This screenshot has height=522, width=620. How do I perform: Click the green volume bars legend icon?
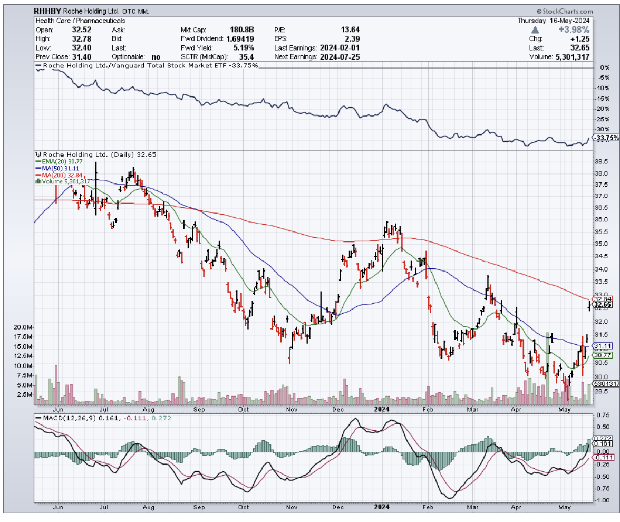tap(38, 181)
